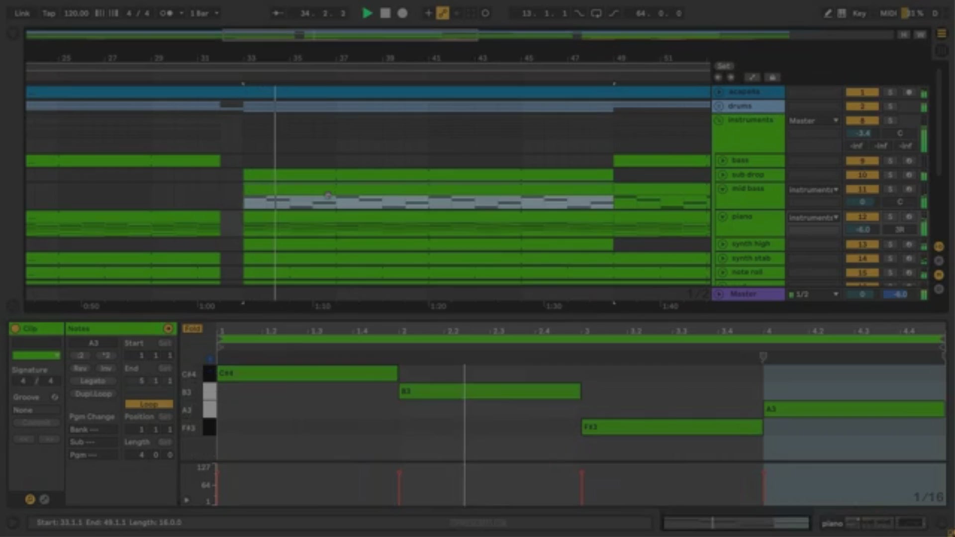The image size is (955, 537).
Task: Solo the drums track
Action: coord(890,106)
